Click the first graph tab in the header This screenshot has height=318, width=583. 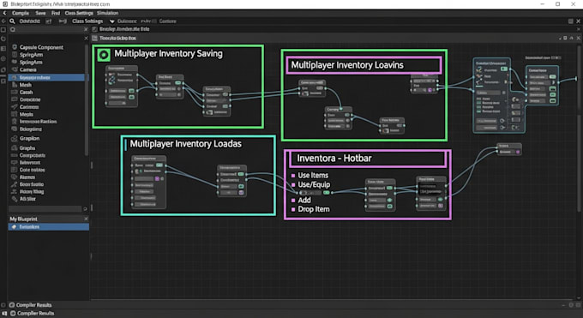click(x=121, y=29)
